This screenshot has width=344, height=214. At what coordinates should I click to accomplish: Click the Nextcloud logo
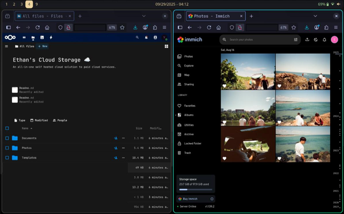10,38
